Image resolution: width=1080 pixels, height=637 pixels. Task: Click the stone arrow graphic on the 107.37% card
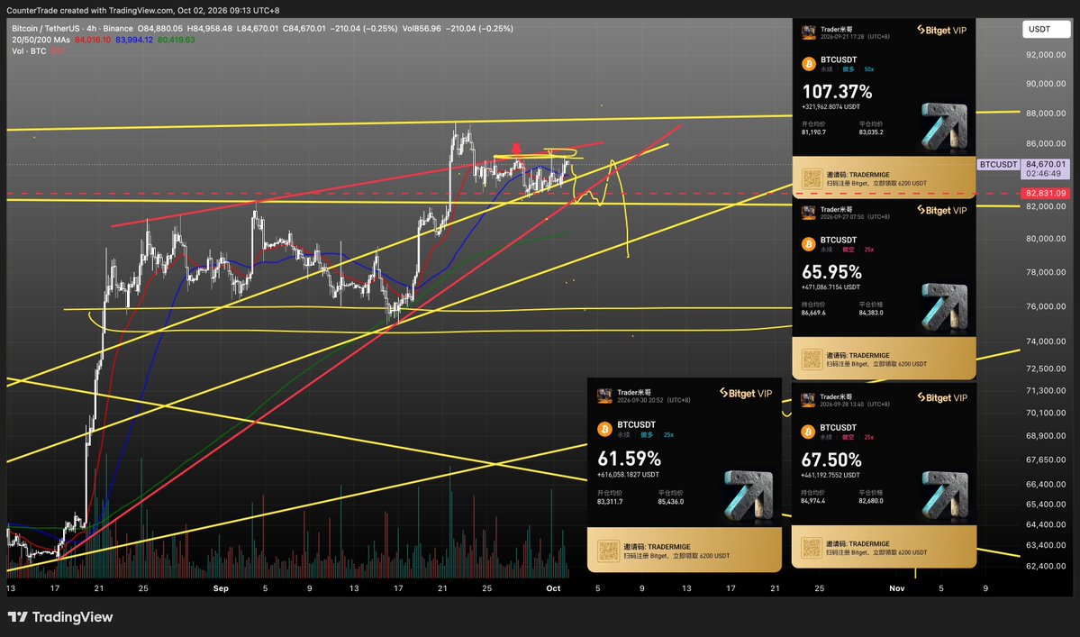pyautogui.click(x=944, y=127)
